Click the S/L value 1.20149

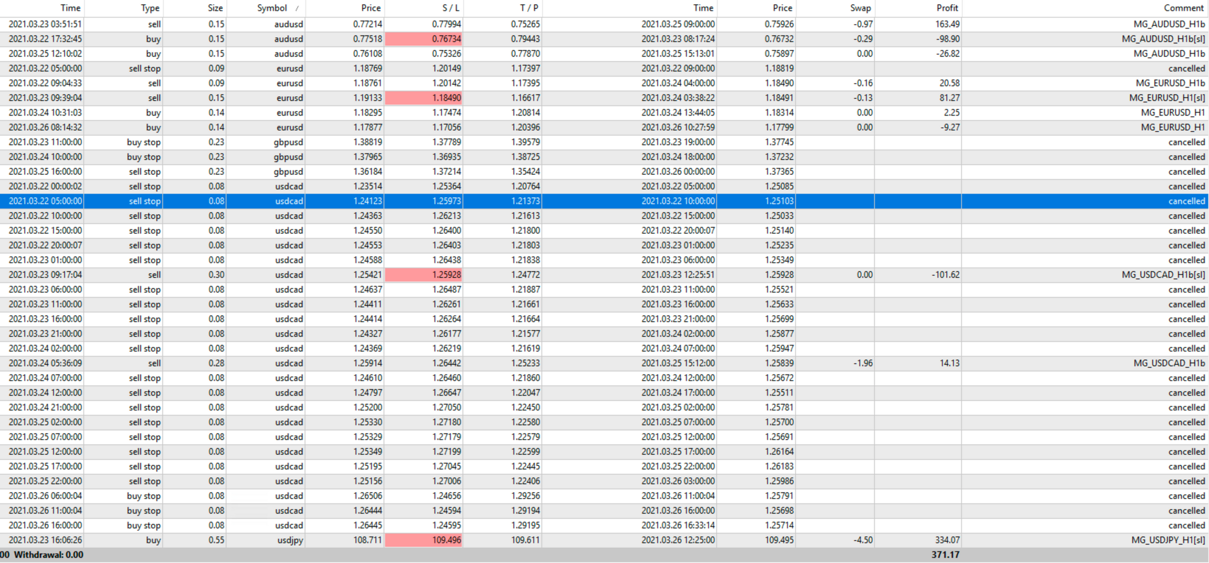pyautogui.click(x=447, y=68)
